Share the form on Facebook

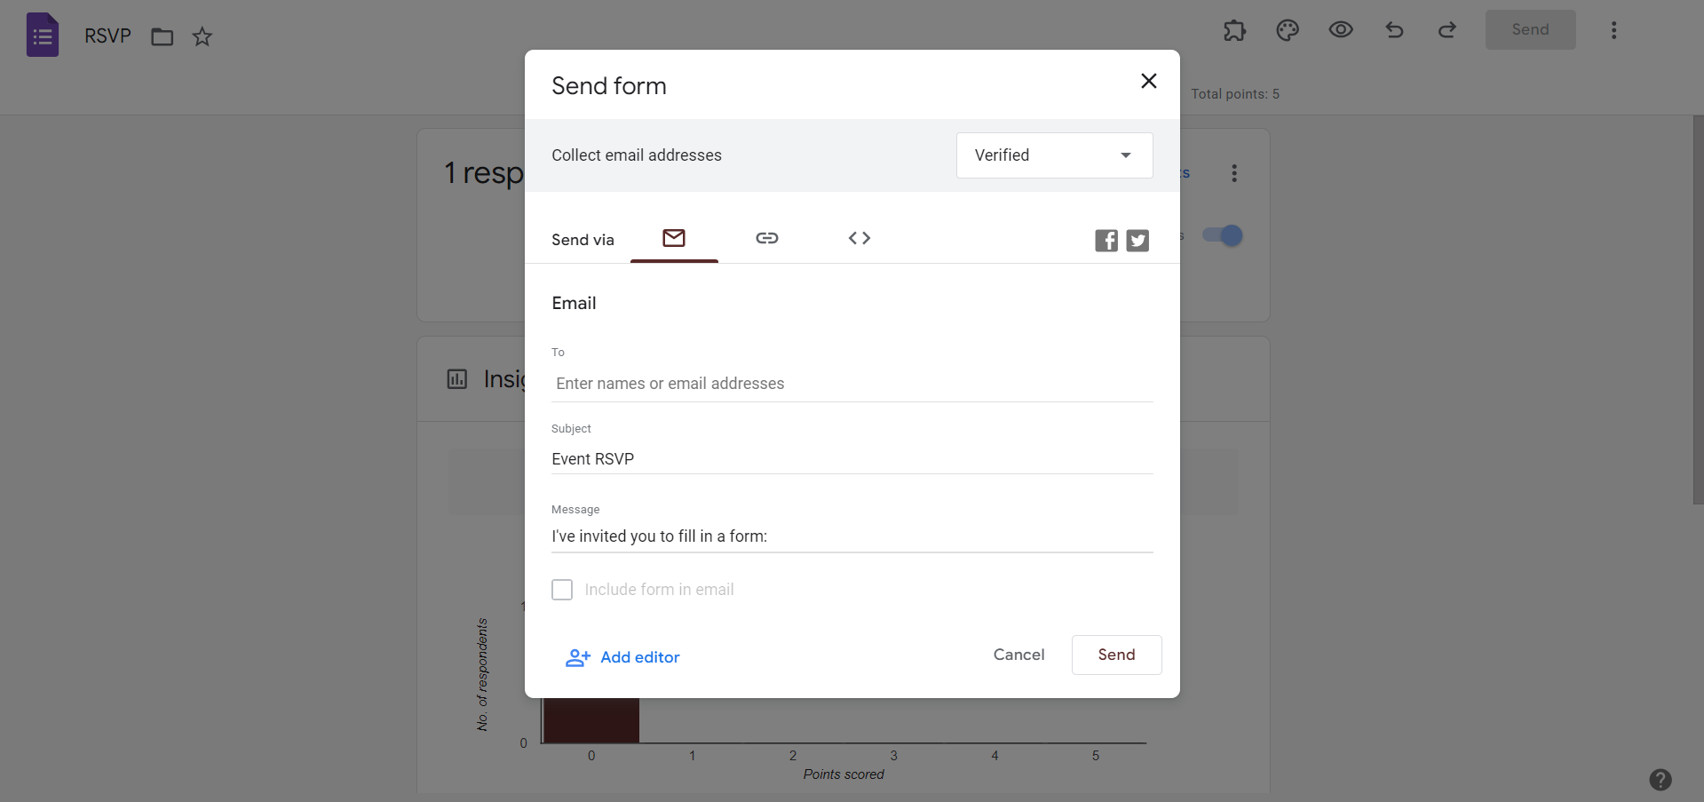pyautogui.click(x=1106, y=241)
